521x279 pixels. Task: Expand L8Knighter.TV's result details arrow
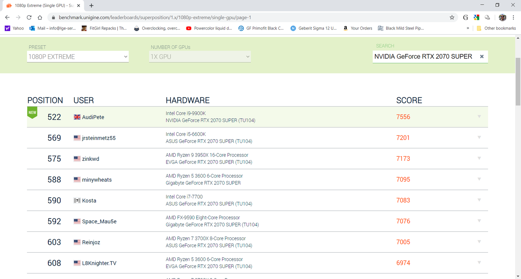(479, 262)
